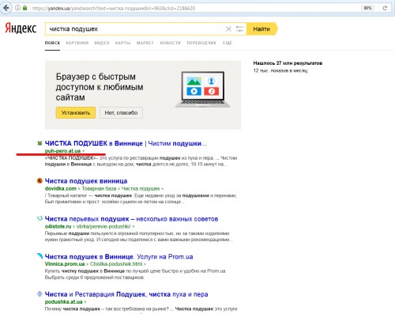
Task: Click the dovidka.com green link
Action: tap(61, 188)
